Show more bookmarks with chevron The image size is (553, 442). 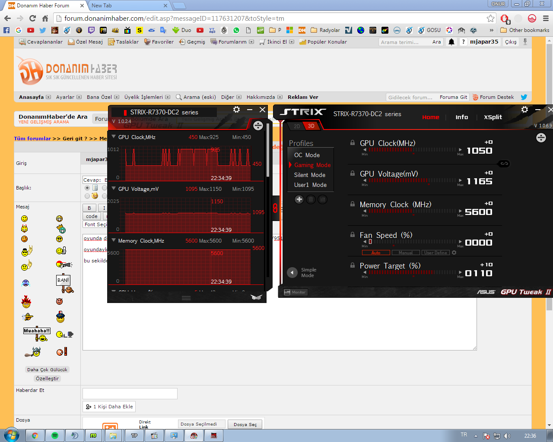[491, 30]
